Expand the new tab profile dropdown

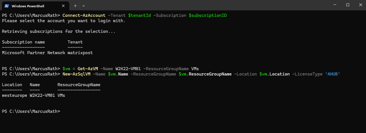[84, 6]
